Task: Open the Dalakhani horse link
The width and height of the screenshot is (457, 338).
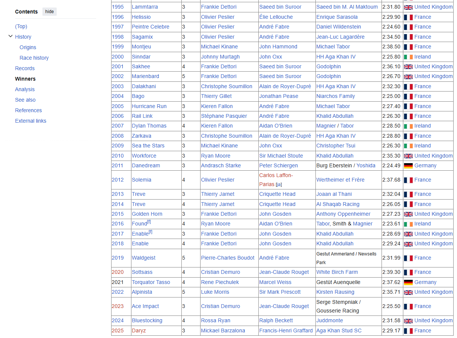Action: tap(144, 86)
